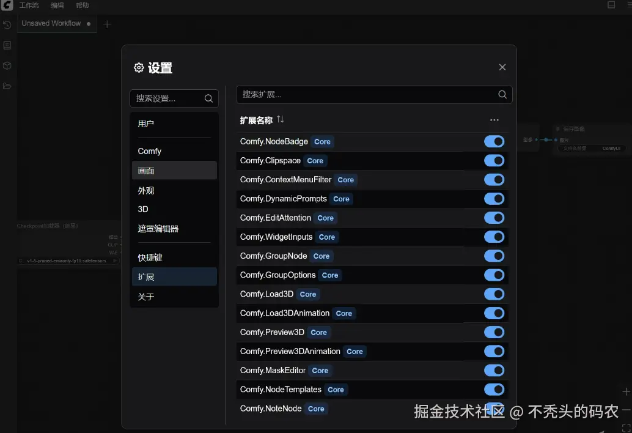This screenshot has width=632, height=433.
Task: Disable Comfy.Preview3D extension
Action: 494,332
